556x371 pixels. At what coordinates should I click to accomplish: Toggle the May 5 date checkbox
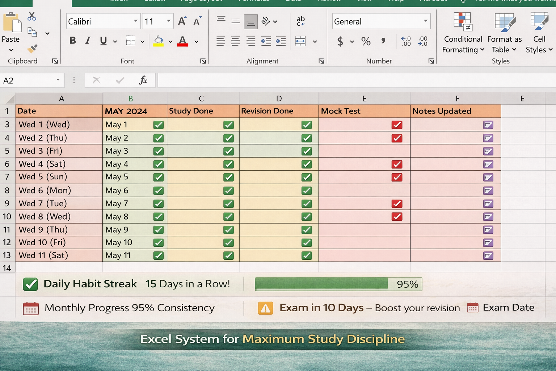tap(159, 177)
